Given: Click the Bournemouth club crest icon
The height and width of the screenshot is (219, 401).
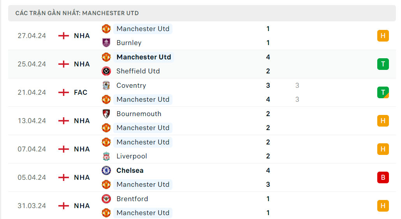Looking at the screenshot, I should (x=106, y=114).
